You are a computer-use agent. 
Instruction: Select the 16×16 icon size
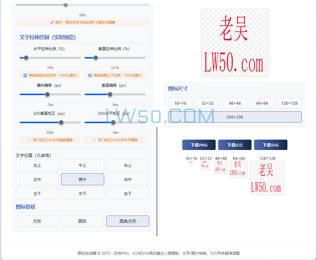pyautogui.click(x=180, y=103)
